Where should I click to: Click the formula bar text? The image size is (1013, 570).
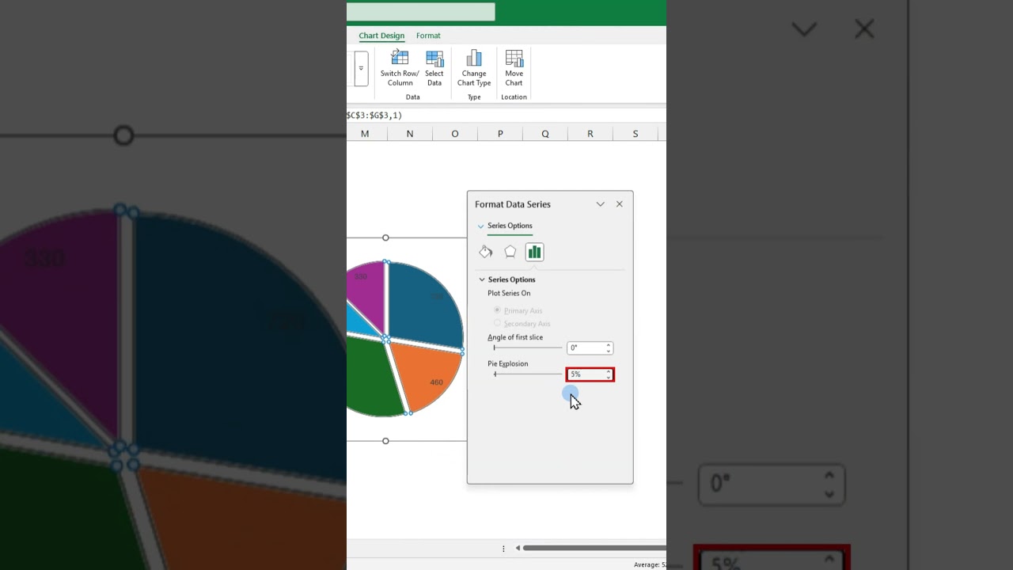374,116
